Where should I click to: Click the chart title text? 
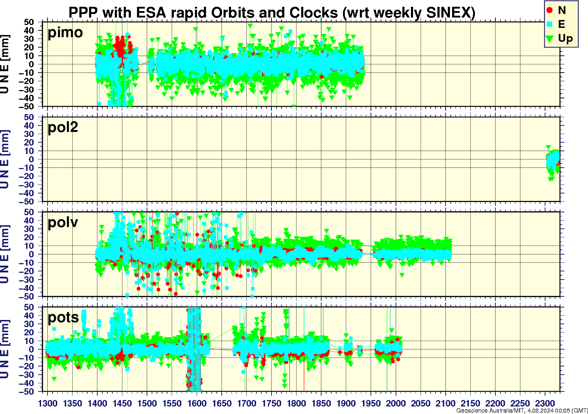coord(272,13)
